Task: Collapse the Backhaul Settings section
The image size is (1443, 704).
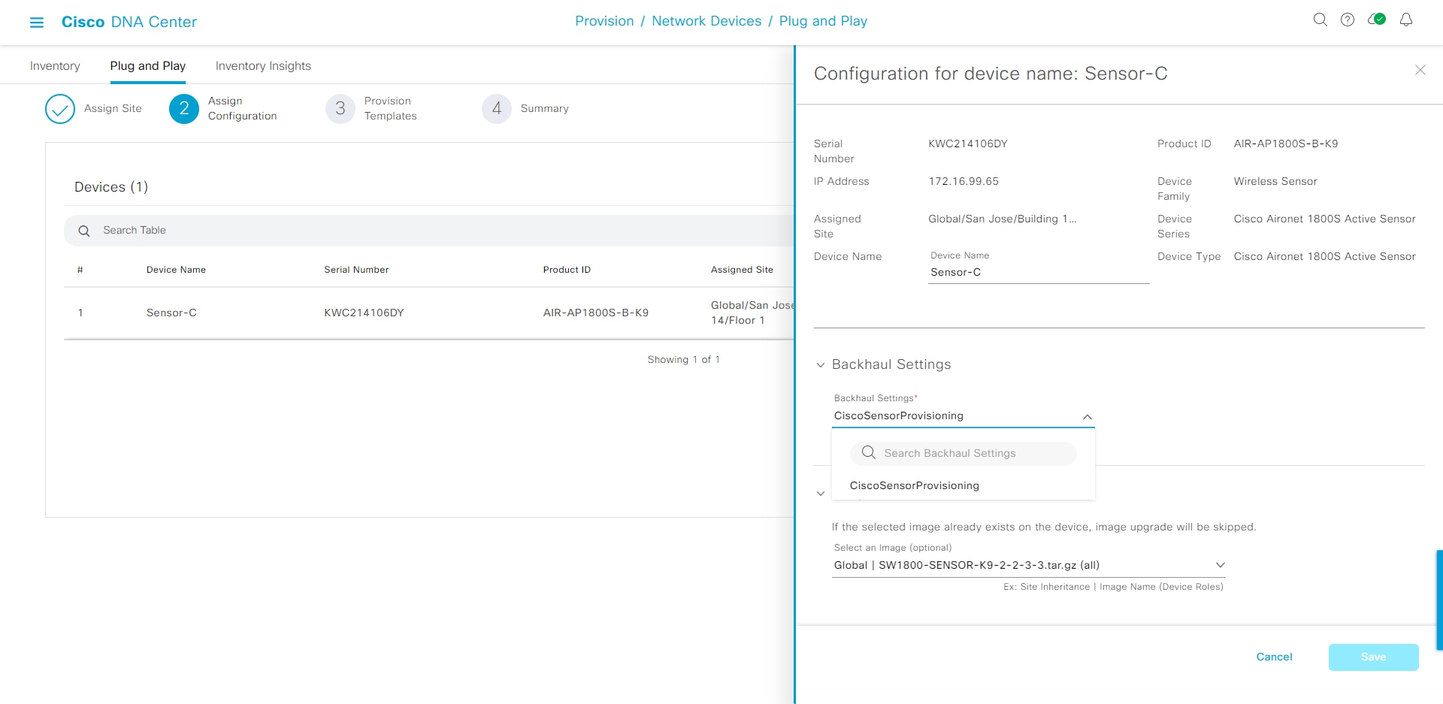Action: 821,365
